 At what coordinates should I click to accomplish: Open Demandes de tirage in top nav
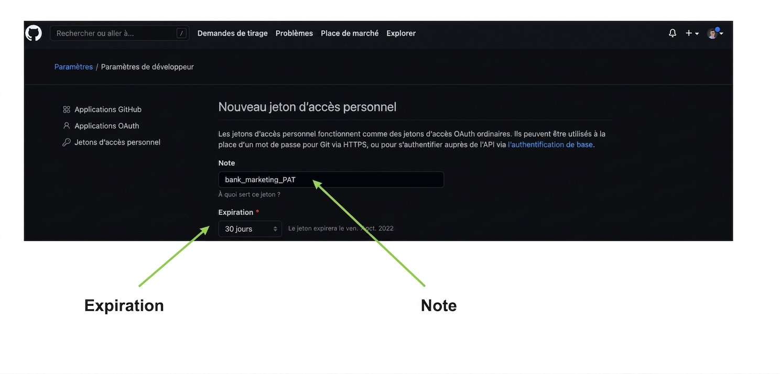coord(232,33)
